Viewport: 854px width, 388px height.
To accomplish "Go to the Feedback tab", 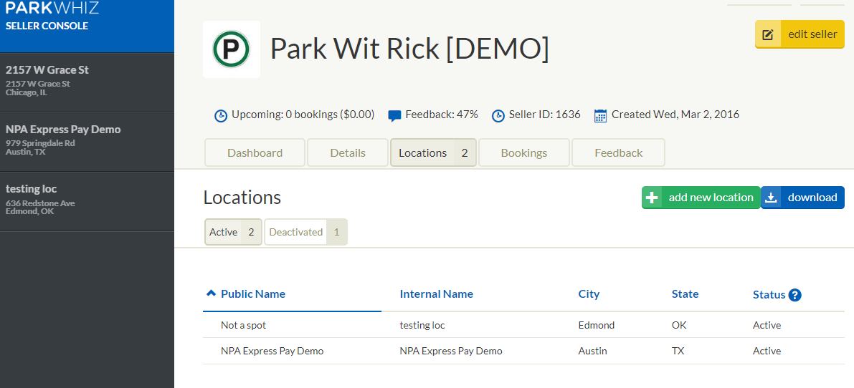I will tap(618, 152).
